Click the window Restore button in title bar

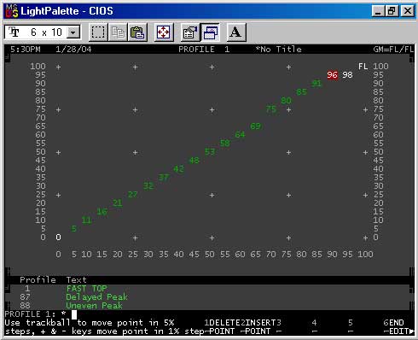click(392, 11)
